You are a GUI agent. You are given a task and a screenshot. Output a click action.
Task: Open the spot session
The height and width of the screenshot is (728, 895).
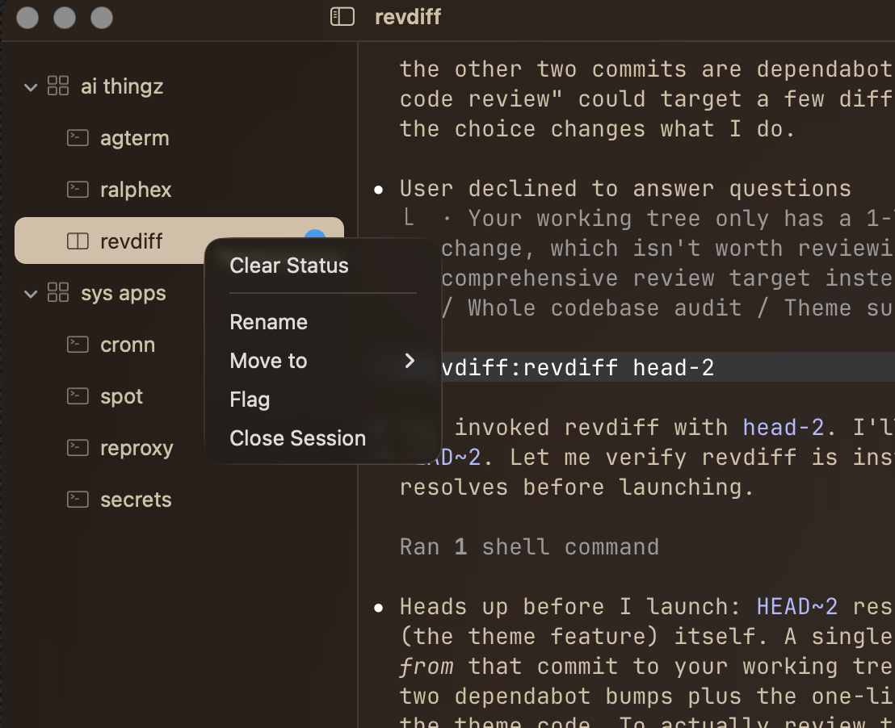pos(121,396)
